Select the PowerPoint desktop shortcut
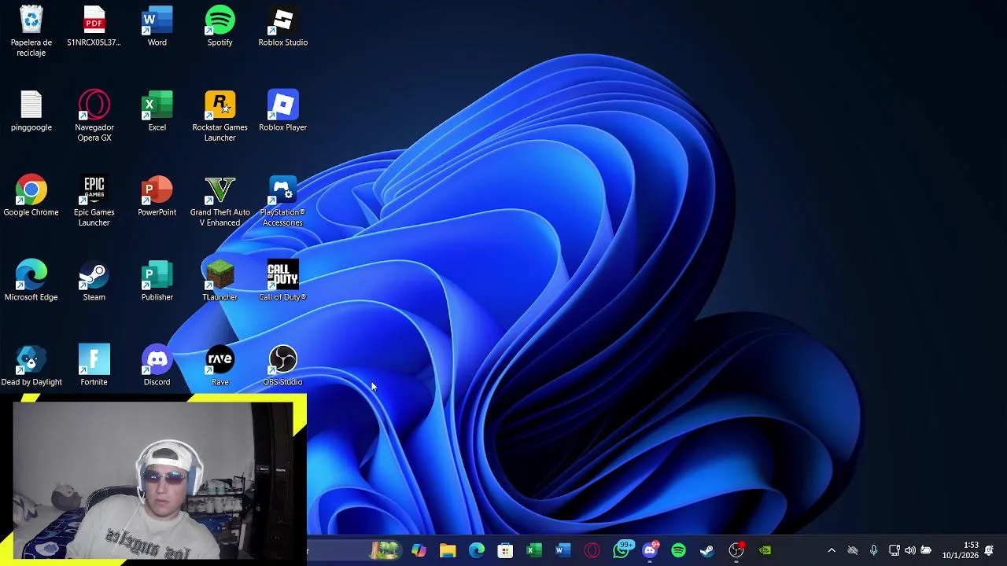 [157, 196]
